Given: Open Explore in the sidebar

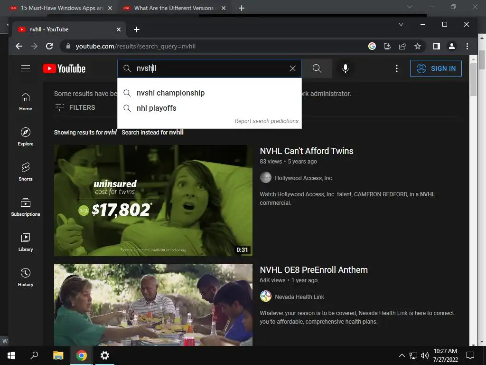Looking at the screenshot, I should pos(26,137).
